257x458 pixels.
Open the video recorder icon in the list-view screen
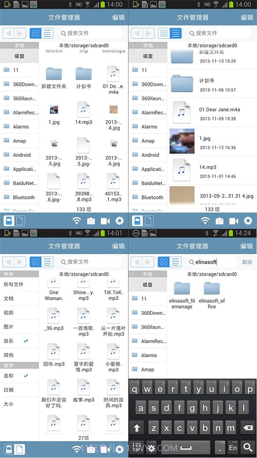pyautogui.click(x=234, y=221)
